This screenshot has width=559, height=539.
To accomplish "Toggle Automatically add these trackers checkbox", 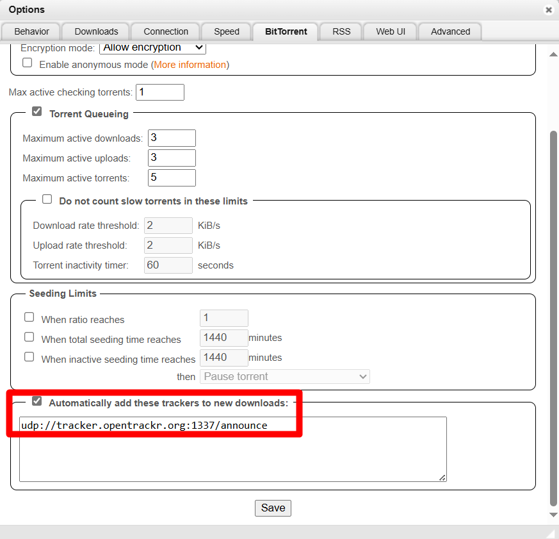I will [36, 401].
